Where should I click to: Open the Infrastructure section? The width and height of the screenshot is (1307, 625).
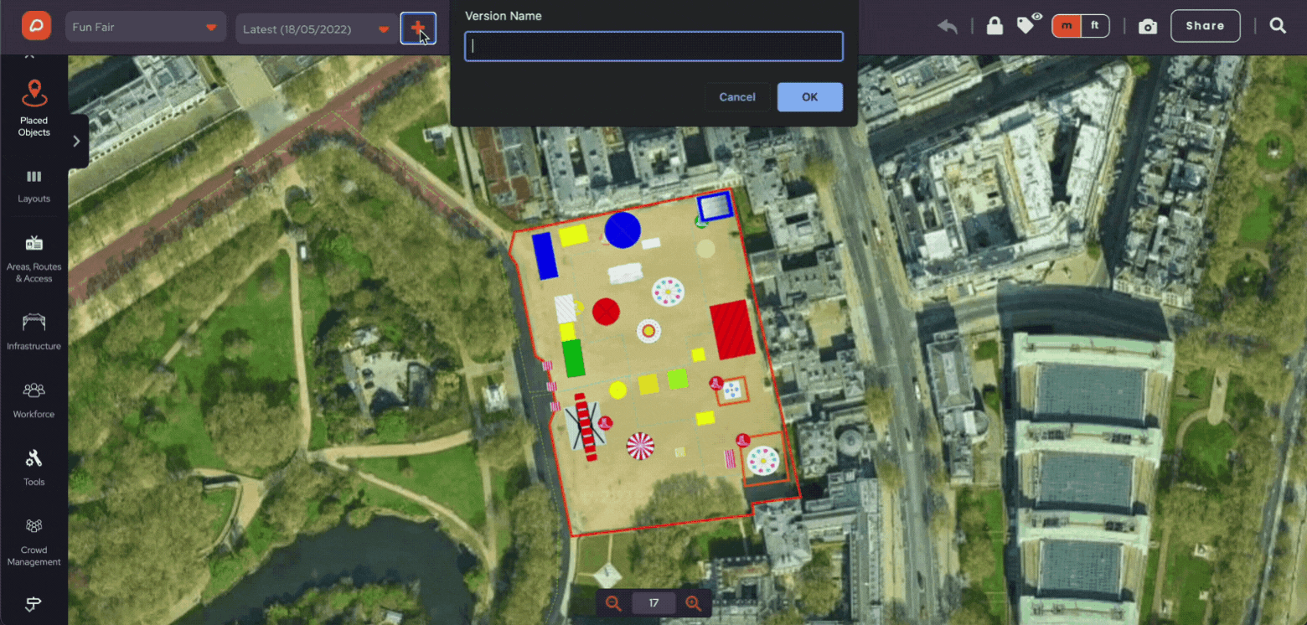click(34, 332)
